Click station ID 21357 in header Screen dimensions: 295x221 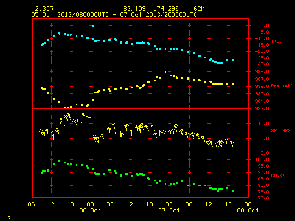click(x=44, y=9)
